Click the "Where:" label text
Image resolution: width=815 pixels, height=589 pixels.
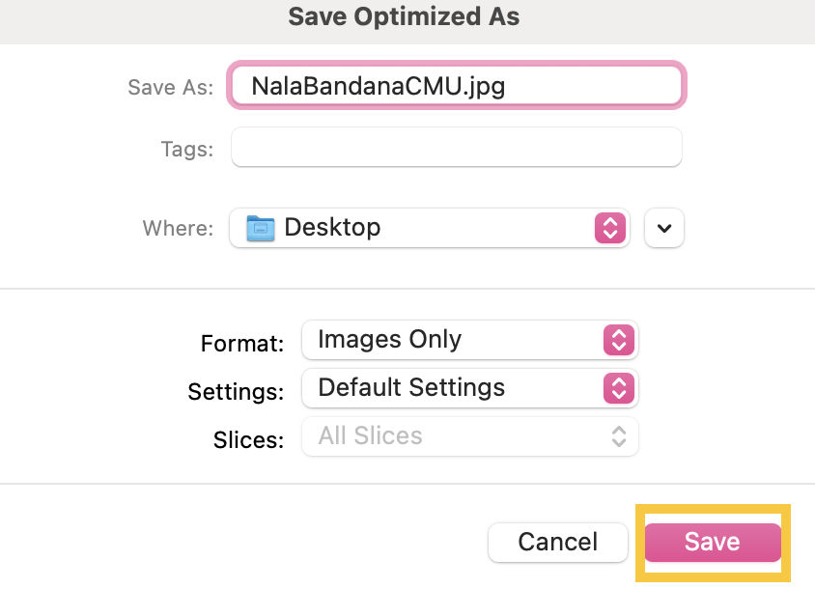178,228
